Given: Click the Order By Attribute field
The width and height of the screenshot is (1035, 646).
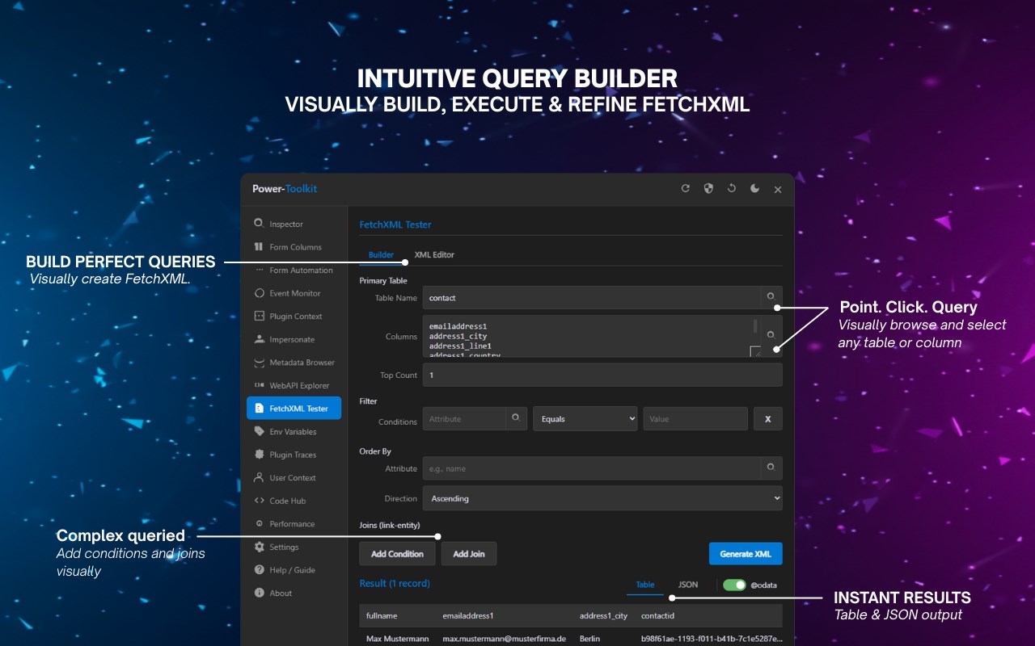Looking at the screenshot, I should 592,468.
